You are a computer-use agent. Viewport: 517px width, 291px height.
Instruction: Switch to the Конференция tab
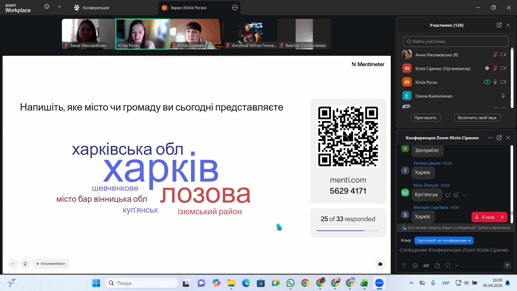92,8
